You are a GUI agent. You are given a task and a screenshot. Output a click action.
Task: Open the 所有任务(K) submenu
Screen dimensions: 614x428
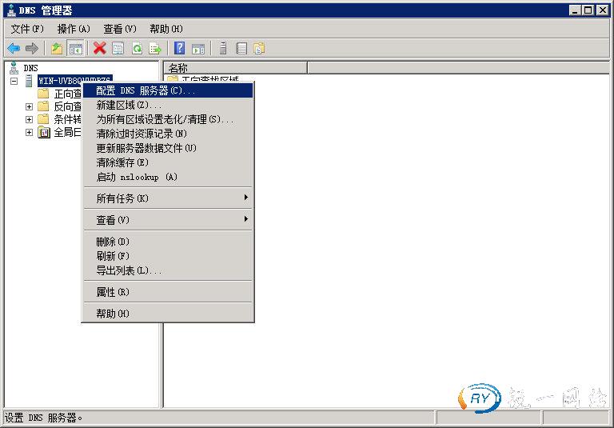point(168,198)
